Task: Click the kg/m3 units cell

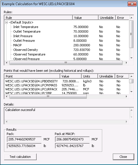Action: pyautogui.click(x=87, y=81)
